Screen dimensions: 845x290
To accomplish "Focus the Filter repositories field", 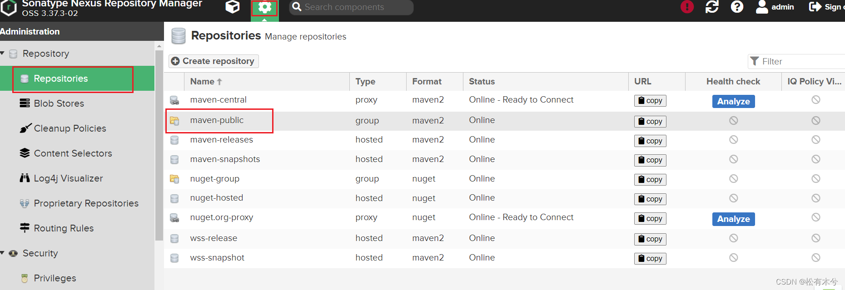I will pyautogui.click(x=796, y=61).
